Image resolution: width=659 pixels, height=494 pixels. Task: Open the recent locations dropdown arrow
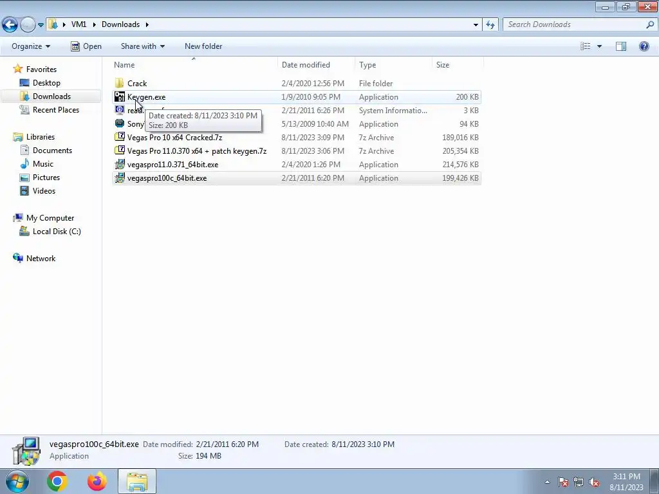coord(41,25)
